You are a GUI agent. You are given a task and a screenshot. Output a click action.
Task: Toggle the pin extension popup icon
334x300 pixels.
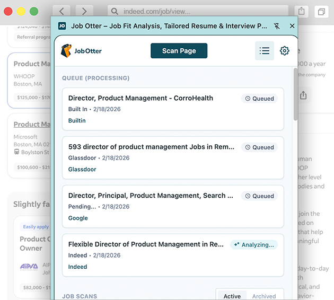(x=277, y=25)
